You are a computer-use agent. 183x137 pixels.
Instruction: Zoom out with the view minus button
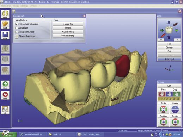[x=177, y=40]
